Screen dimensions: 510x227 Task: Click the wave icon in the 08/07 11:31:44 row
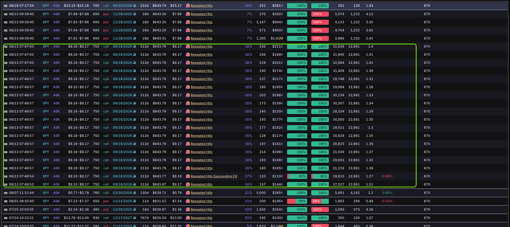[6, 193]
